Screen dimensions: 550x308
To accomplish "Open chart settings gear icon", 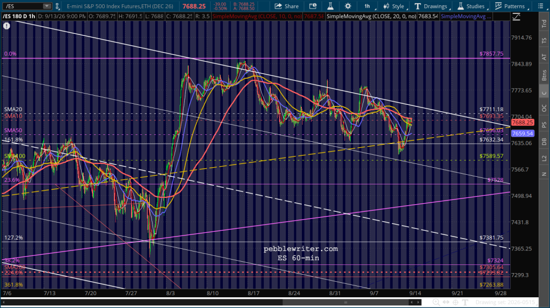I will coord(348,6).
